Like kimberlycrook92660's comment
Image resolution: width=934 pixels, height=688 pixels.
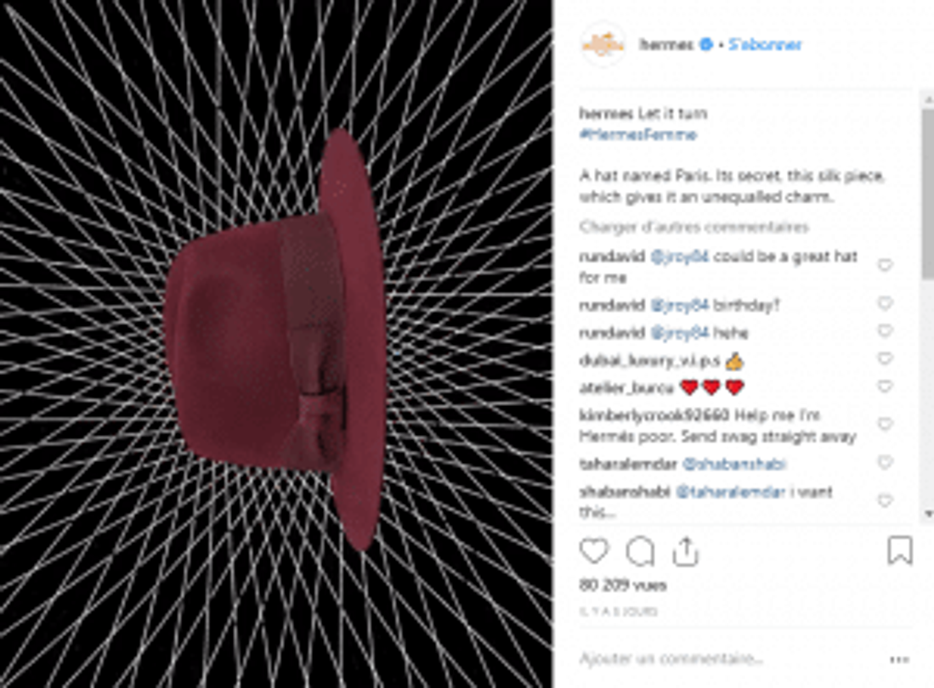[886, 425]
